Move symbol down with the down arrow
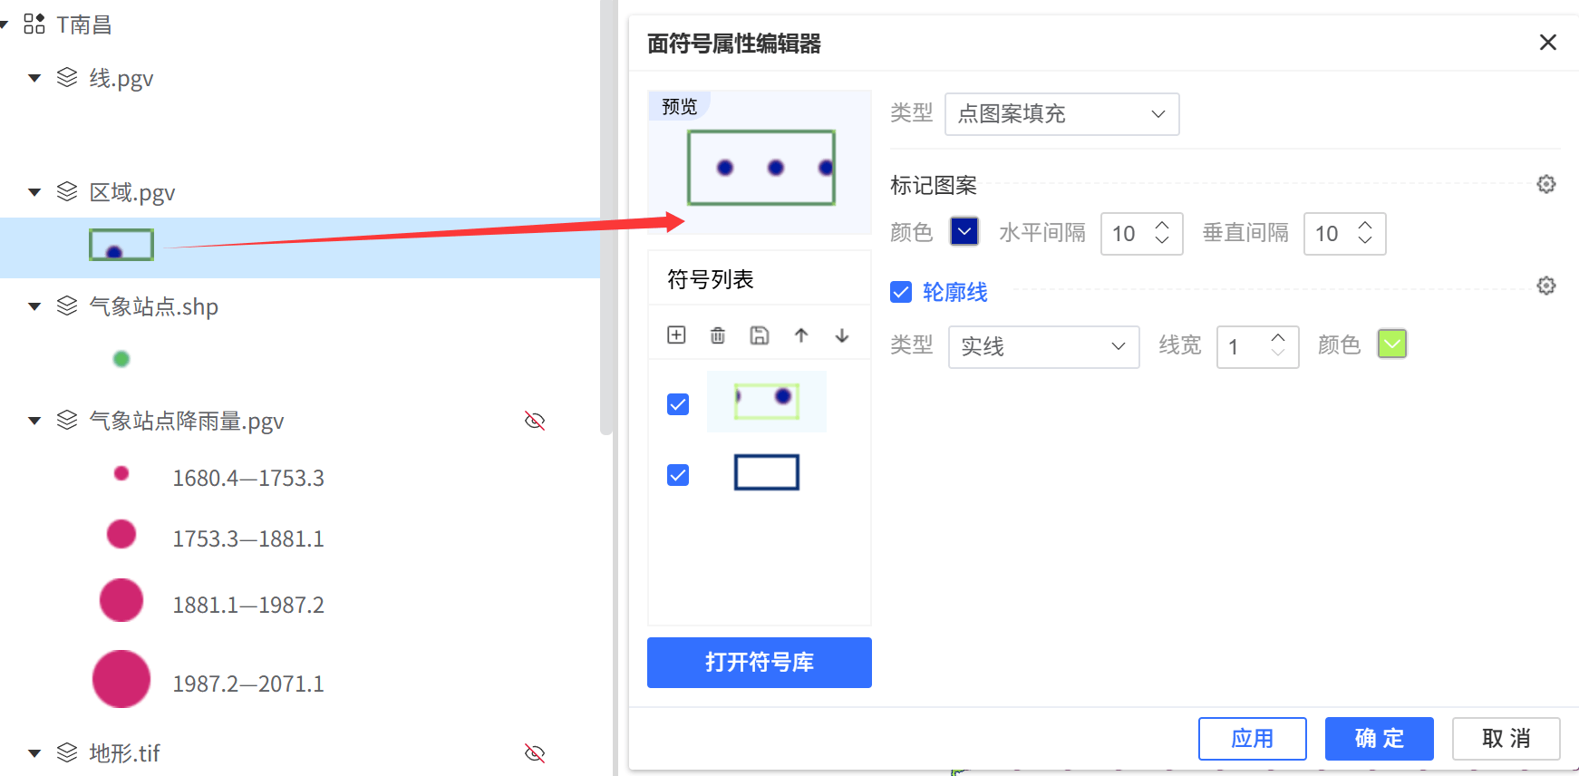1579x776 pixels. click(842, 335)
